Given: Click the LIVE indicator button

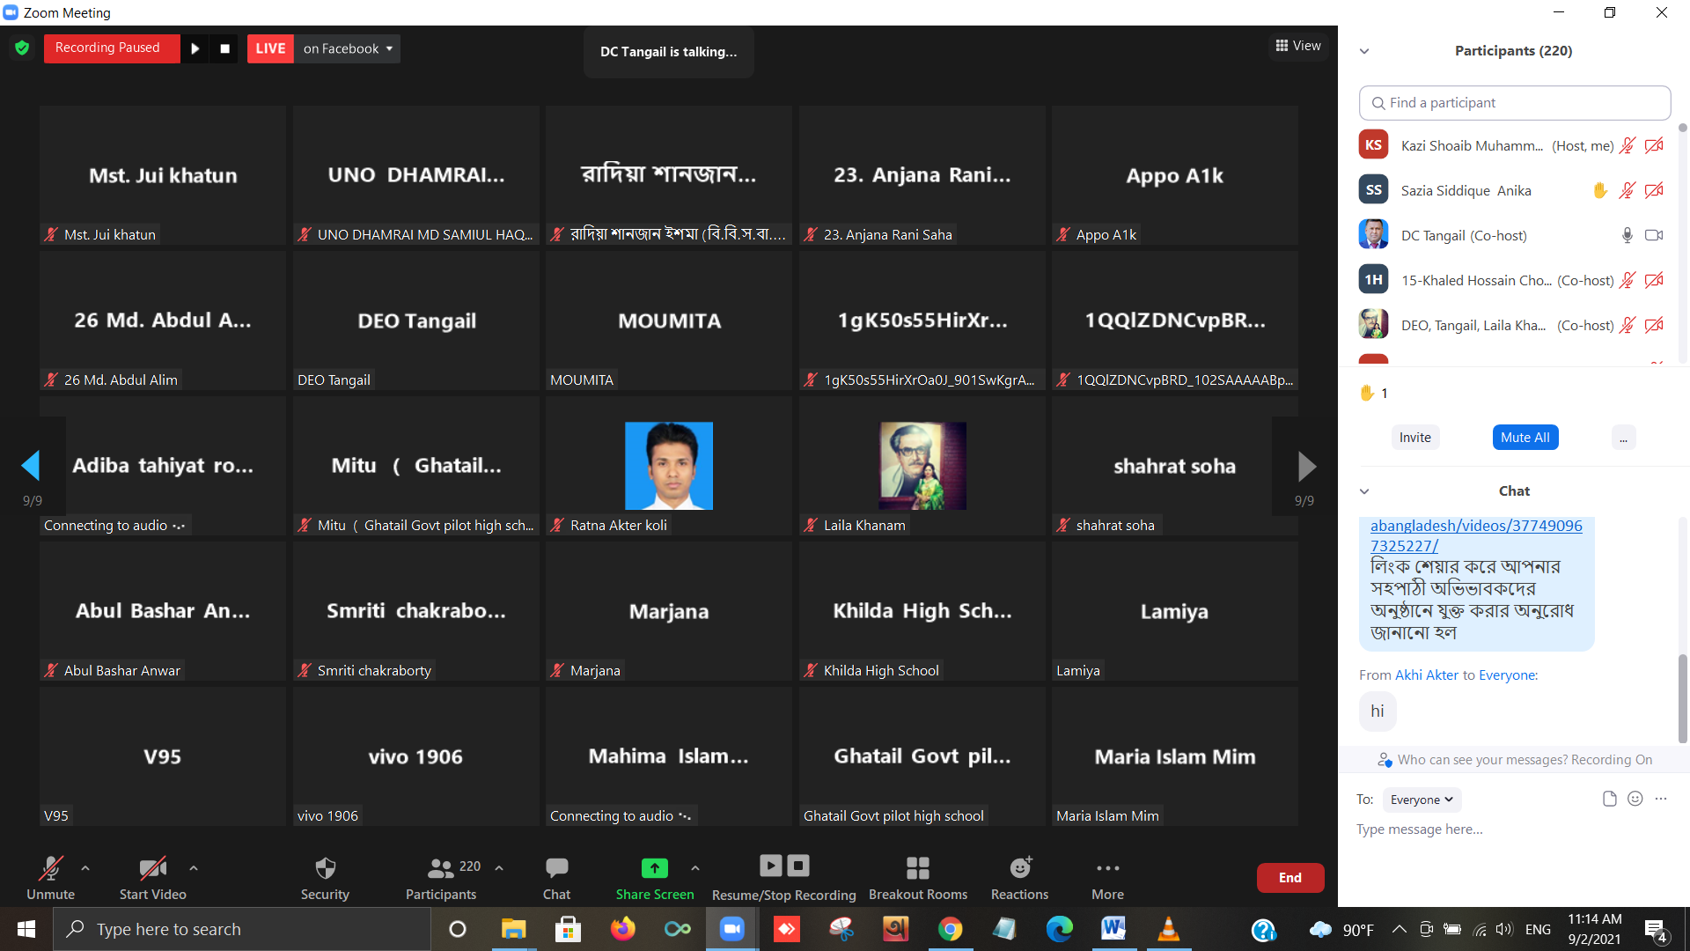Looking at the screenshot, I should coord(270,48).
